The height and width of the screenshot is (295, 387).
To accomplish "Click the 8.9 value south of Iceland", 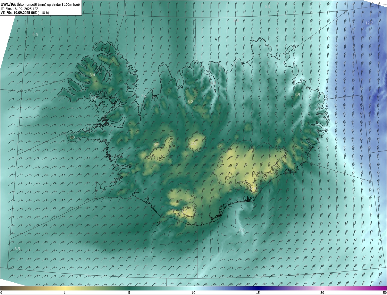I will (x=242, y=230).
